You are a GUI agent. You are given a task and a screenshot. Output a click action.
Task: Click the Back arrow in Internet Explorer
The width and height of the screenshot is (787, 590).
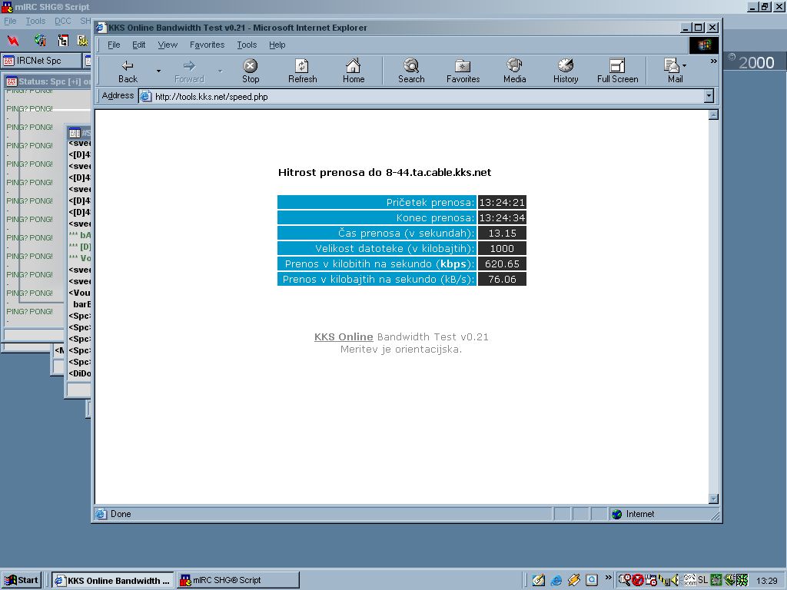[128, 71]
